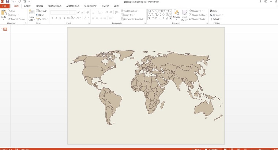Open the Section dropdown
The image size is (278, 150).
point(43,19)
